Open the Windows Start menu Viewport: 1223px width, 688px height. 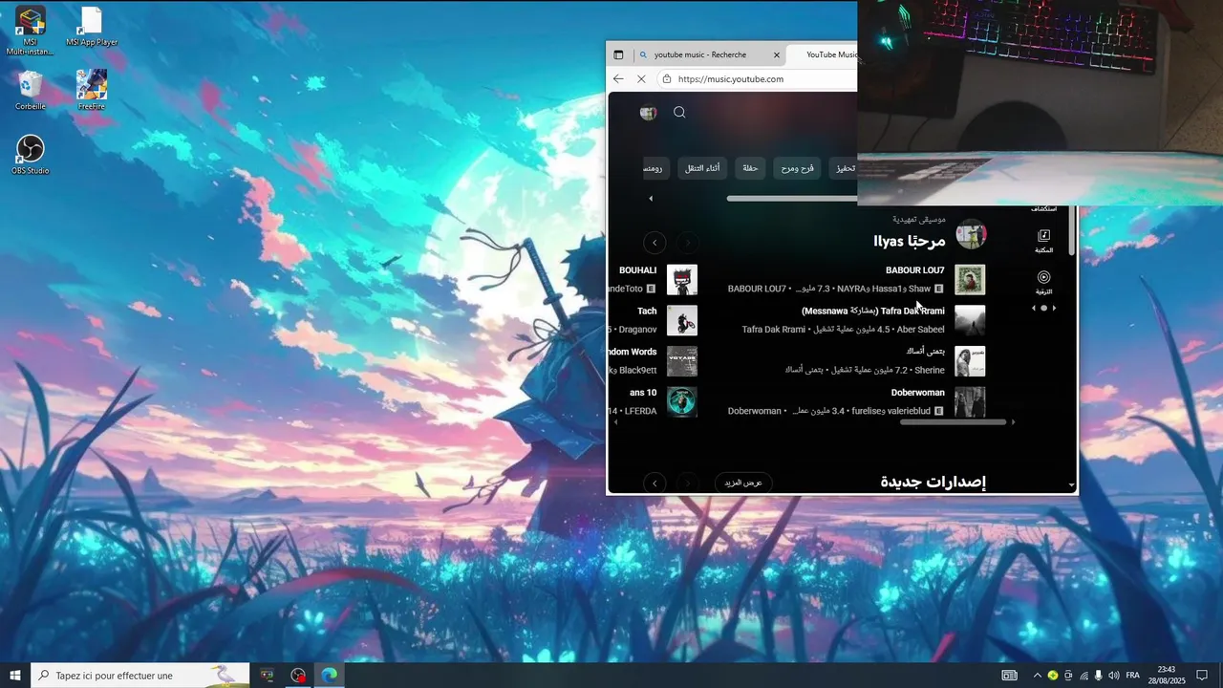[15, 676]
